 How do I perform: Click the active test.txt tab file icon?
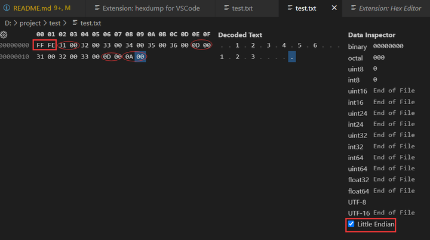click(290, 8)
